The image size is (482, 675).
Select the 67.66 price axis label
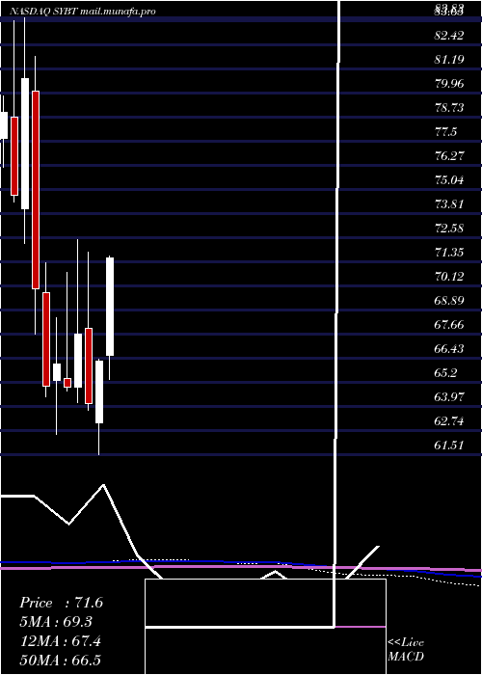coord(449,325)
